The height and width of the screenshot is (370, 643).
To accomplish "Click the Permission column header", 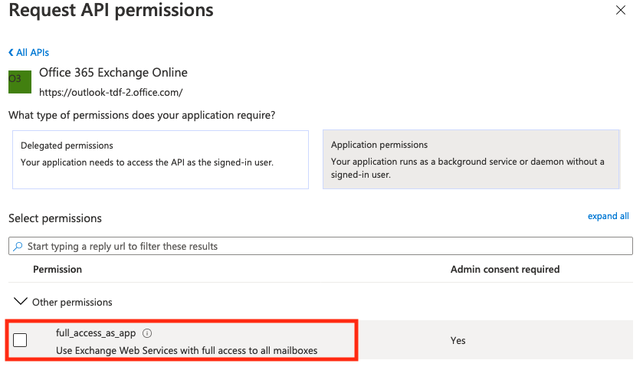I will (x=57, y=270).
